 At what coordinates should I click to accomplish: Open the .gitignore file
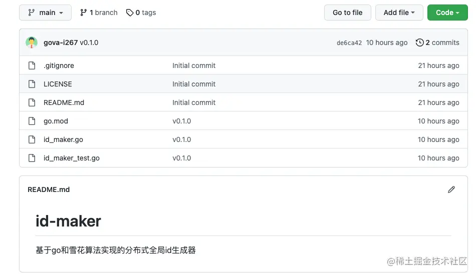point(59,65)
